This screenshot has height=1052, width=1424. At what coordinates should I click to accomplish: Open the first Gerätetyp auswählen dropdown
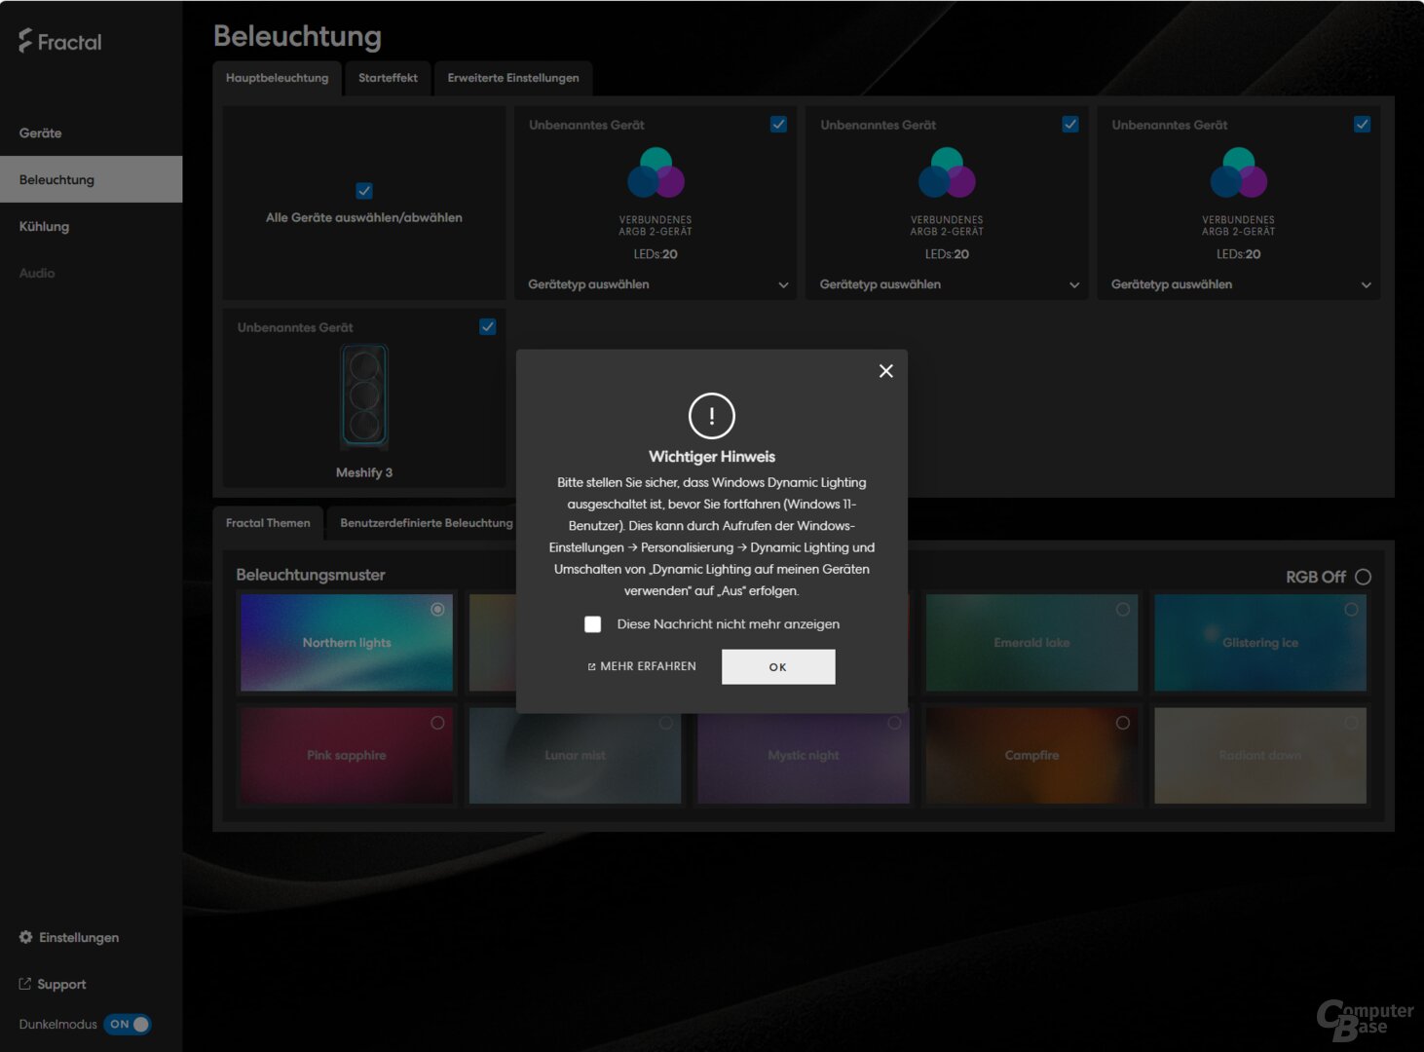(656, 284)
